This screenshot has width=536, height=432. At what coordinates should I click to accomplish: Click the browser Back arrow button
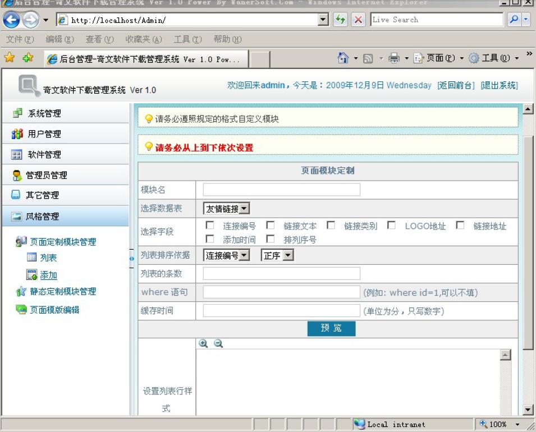pyautogui.click(x=11, y=20)
